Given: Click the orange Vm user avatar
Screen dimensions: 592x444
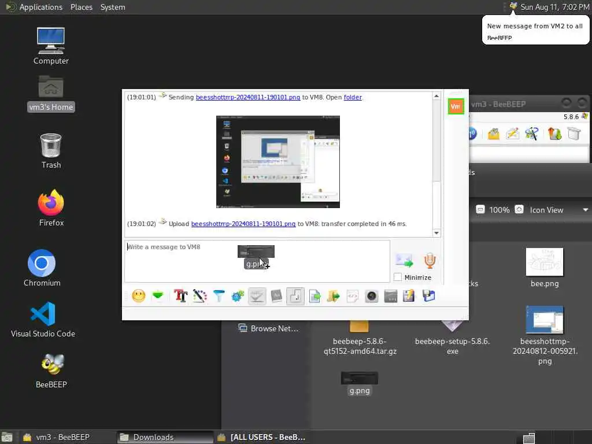Looking at the screenshot, I should 456,106.
